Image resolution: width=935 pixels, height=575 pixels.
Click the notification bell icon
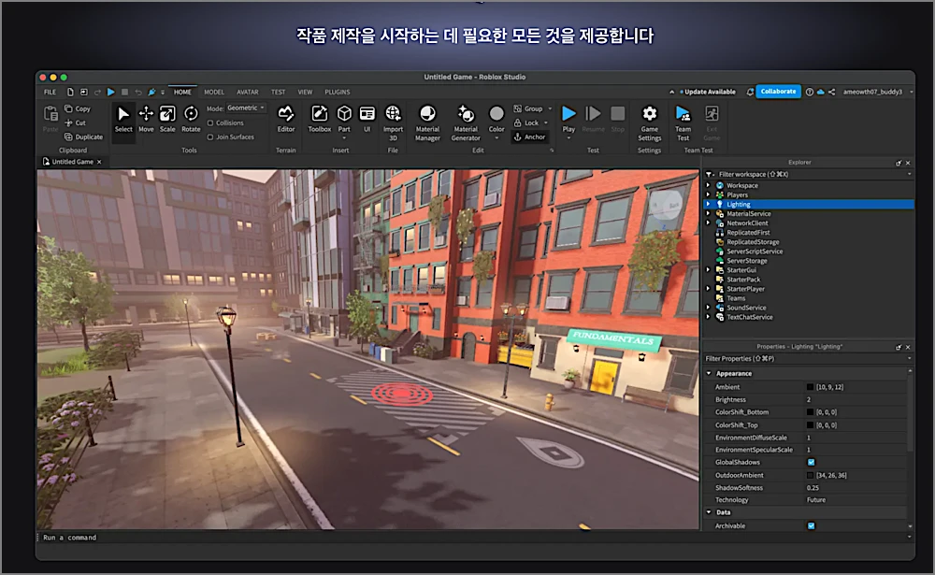(x=750, y=92)
